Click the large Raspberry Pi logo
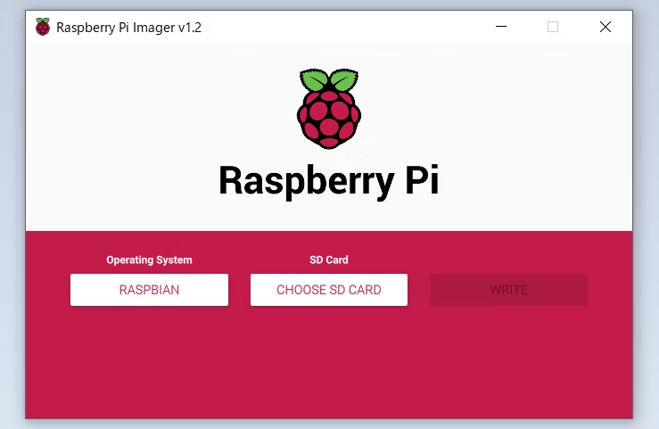659x429 pixels. click(x=329, y=109)
